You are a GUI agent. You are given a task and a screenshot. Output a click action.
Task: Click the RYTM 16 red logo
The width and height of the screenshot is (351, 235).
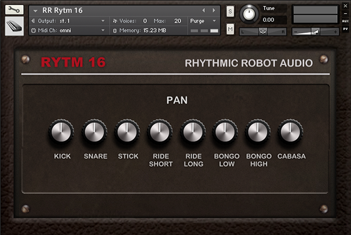[73, 62]
